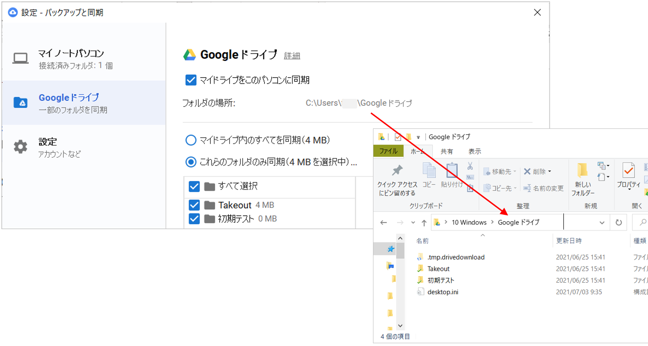Click the 10 Windows breadcrumb in the address bar

tap(469, 222)
